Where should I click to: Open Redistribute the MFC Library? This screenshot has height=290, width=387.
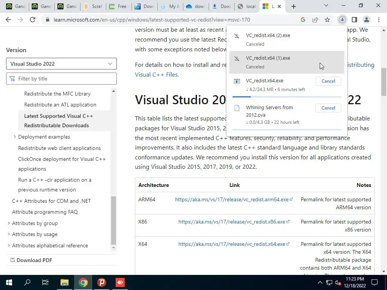[57, 94]
